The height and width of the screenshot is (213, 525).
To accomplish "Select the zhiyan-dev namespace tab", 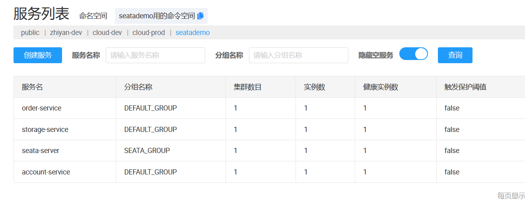I will (66, 33).
